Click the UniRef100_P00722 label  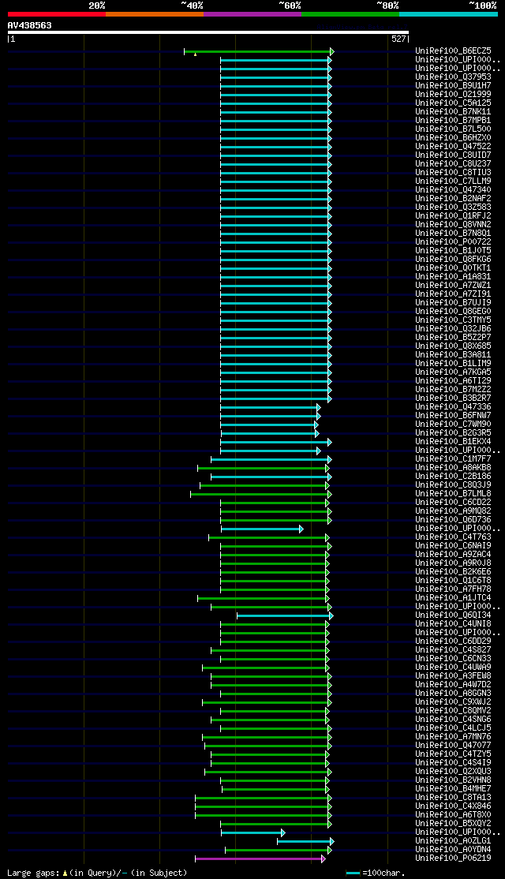454,242
